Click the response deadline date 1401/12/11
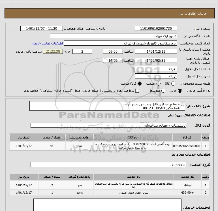The image size is (218, 211). tap(156, 51)
